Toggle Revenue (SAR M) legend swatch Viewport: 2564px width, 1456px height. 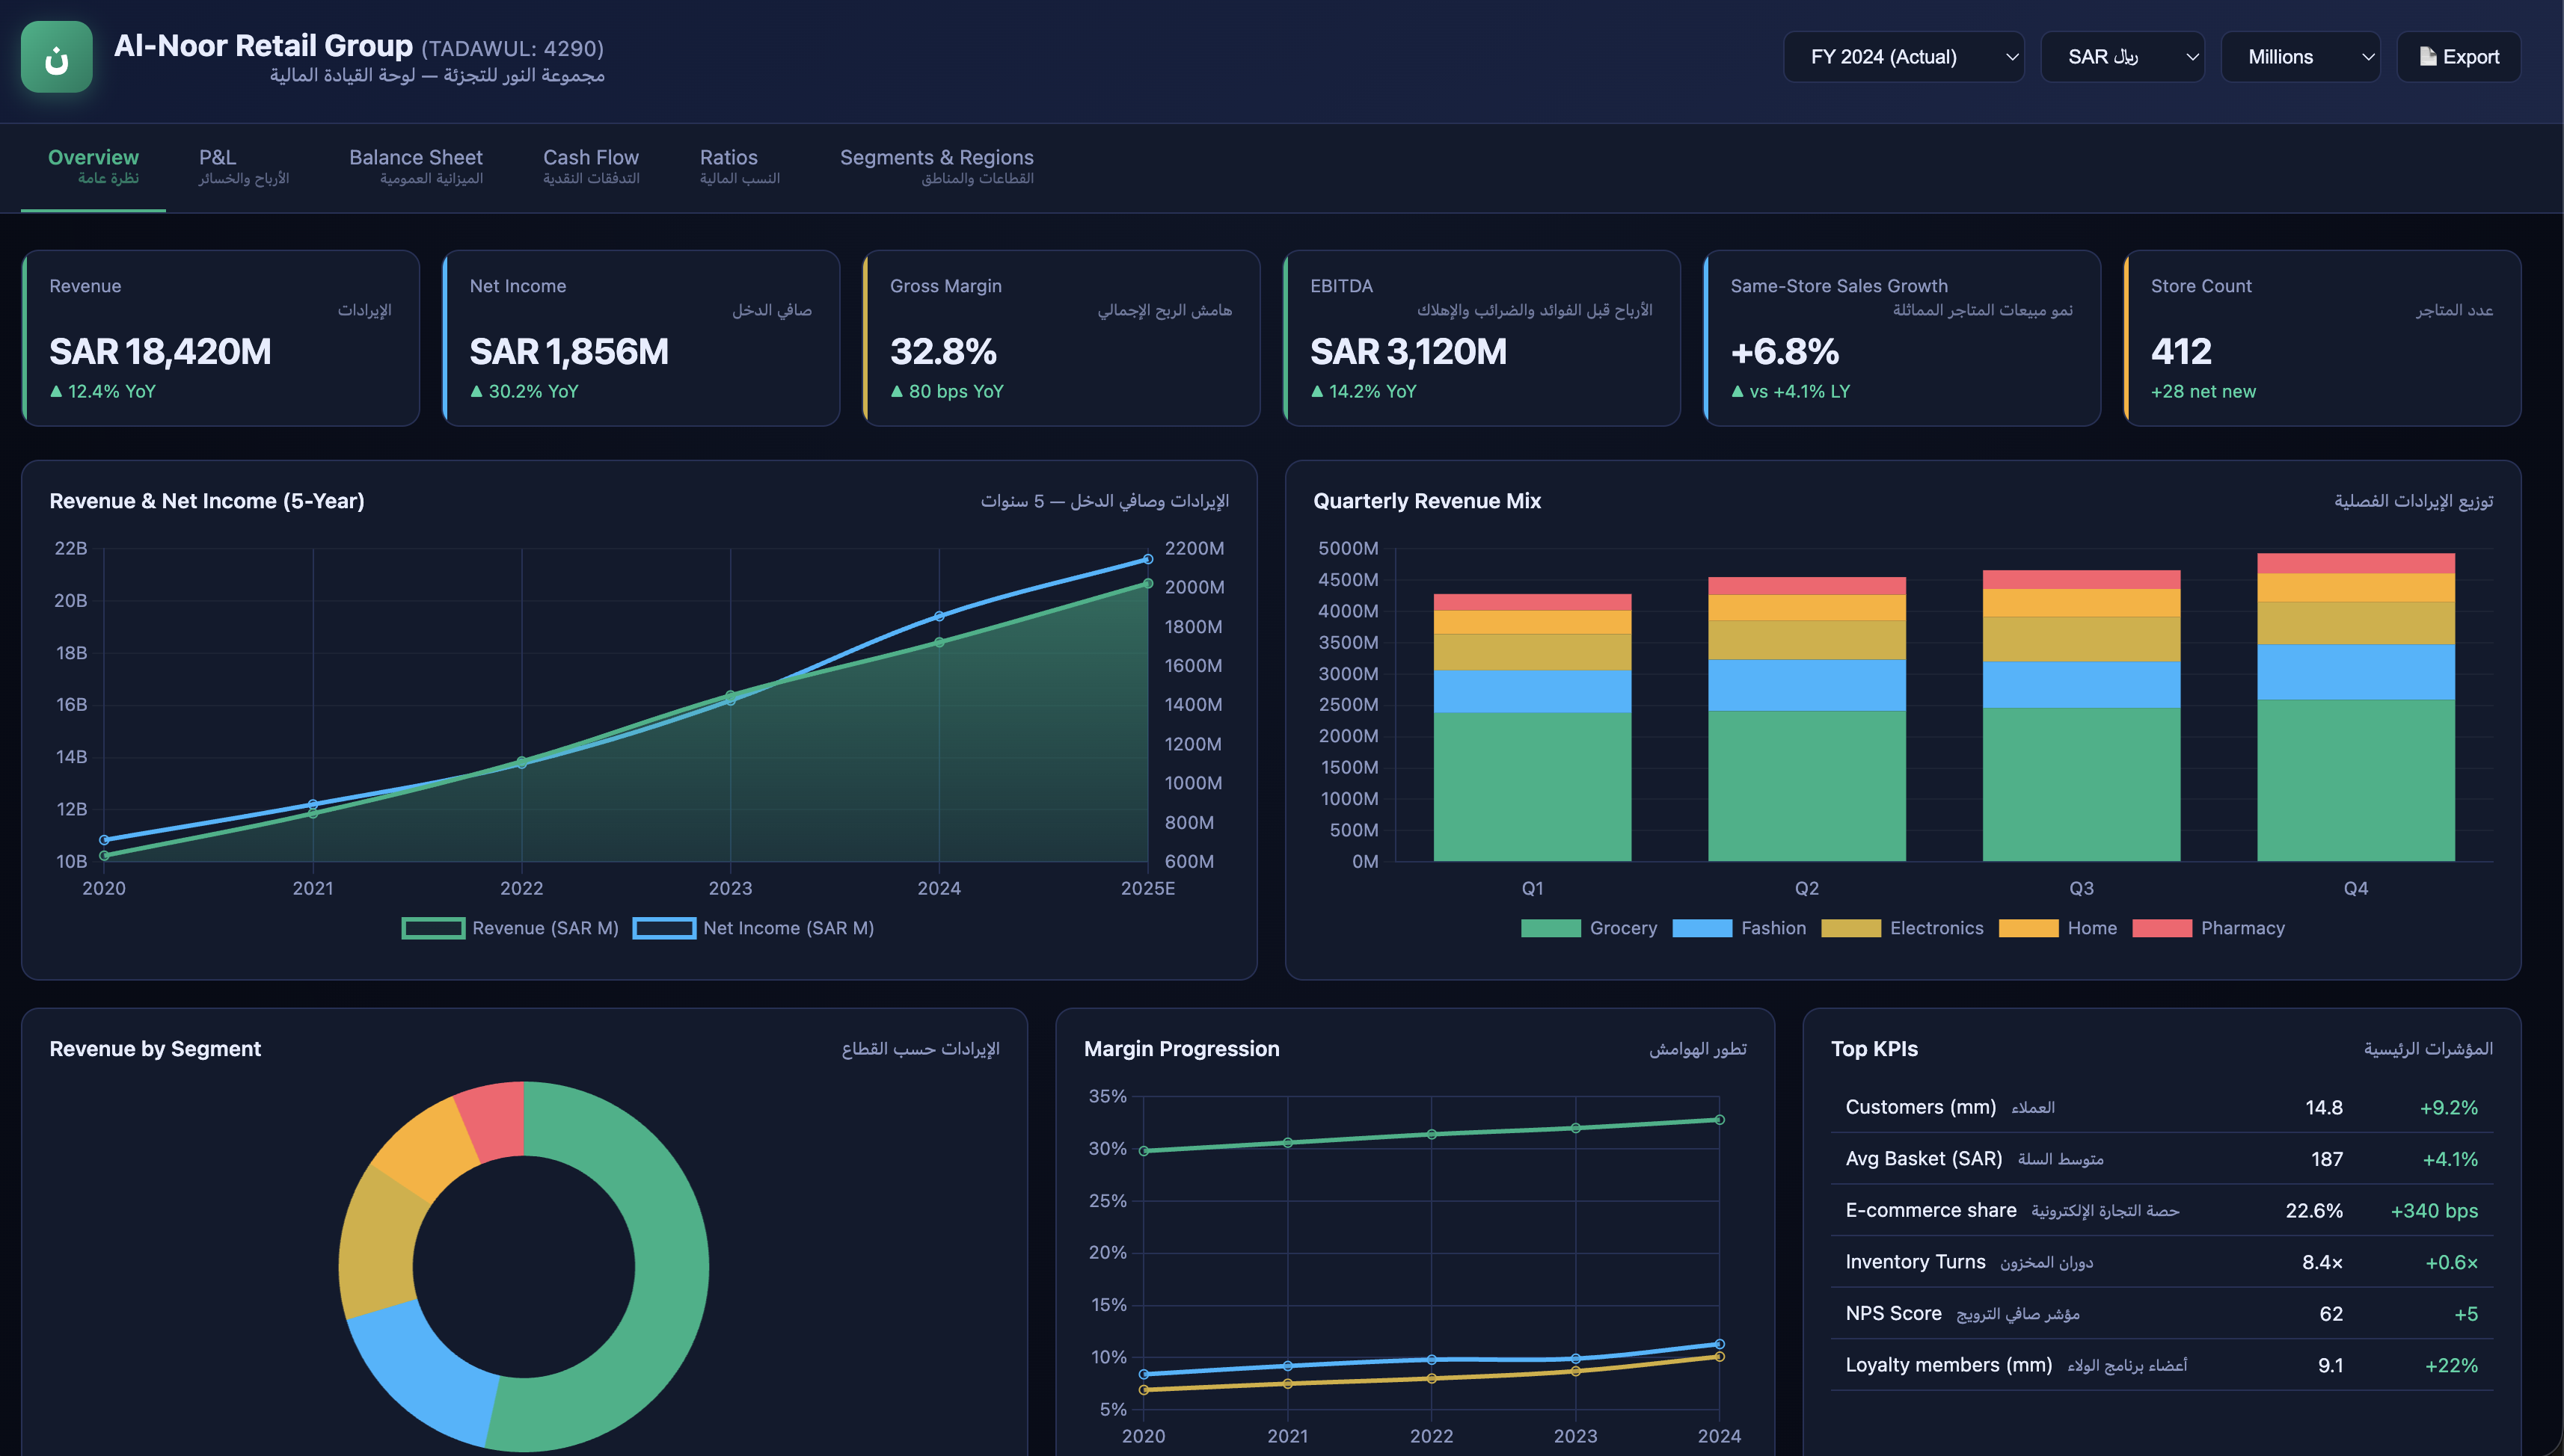click(x=433, y=928)
